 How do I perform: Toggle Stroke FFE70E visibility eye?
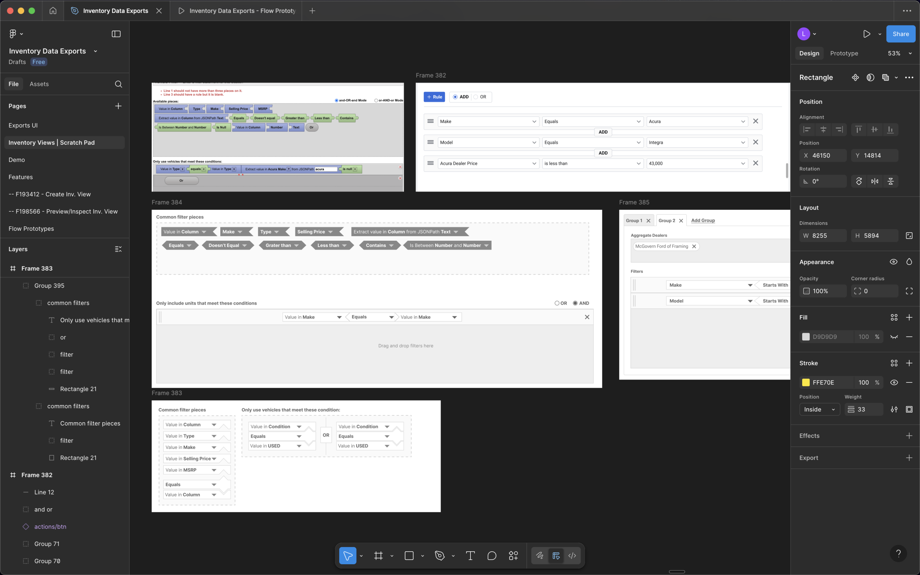pyautogui.click(x=894, y=383)
